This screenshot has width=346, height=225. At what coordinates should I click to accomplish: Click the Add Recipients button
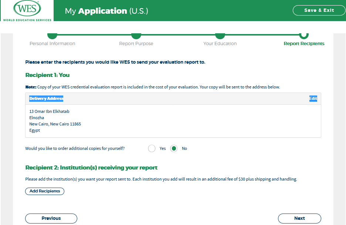click(45, 191)
